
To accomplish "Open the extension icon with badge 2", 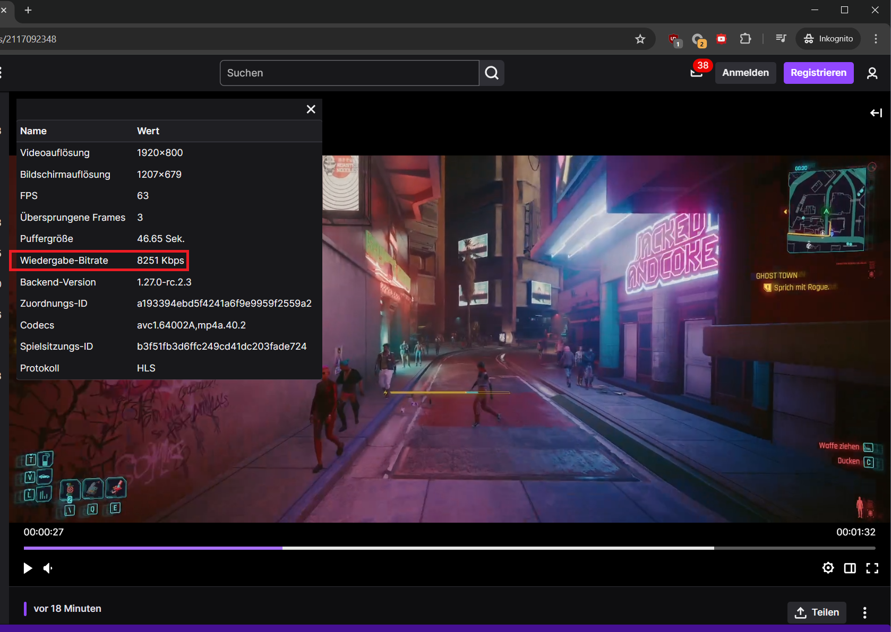I will pos(698,39).
